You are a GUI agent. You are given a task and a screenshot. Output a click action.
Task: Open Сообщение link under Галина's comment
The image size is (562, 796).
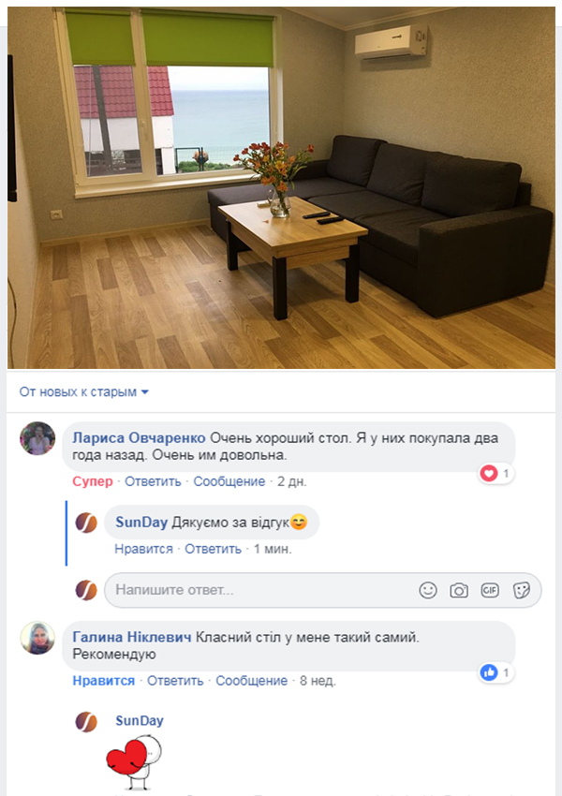[x=251, y=681]
